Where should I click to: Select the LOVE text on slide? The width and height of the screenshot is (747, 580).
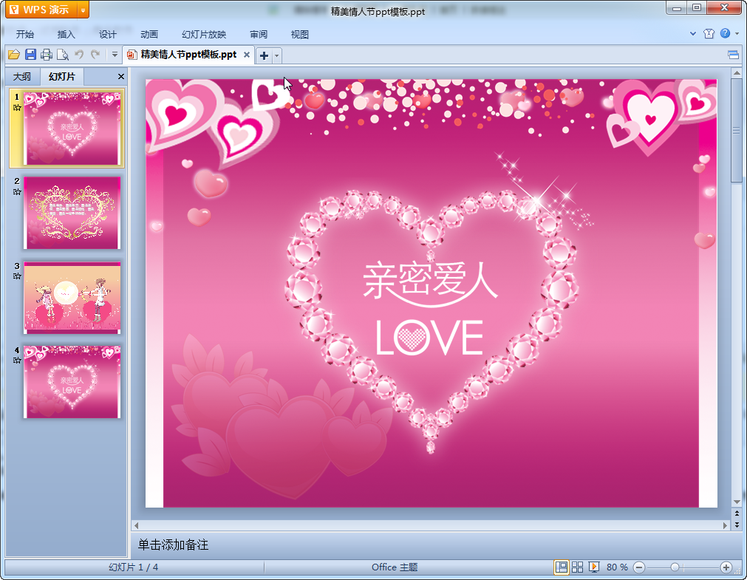pyautogui.click(x=429, y=338)
